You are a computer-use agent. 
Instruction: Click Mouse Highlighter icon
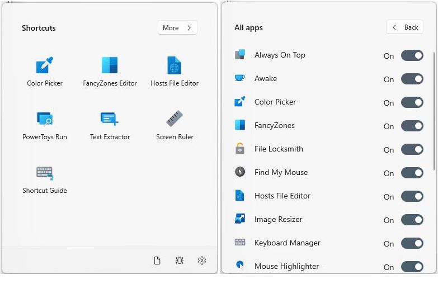pyautogui.click(x=239, y=264)
